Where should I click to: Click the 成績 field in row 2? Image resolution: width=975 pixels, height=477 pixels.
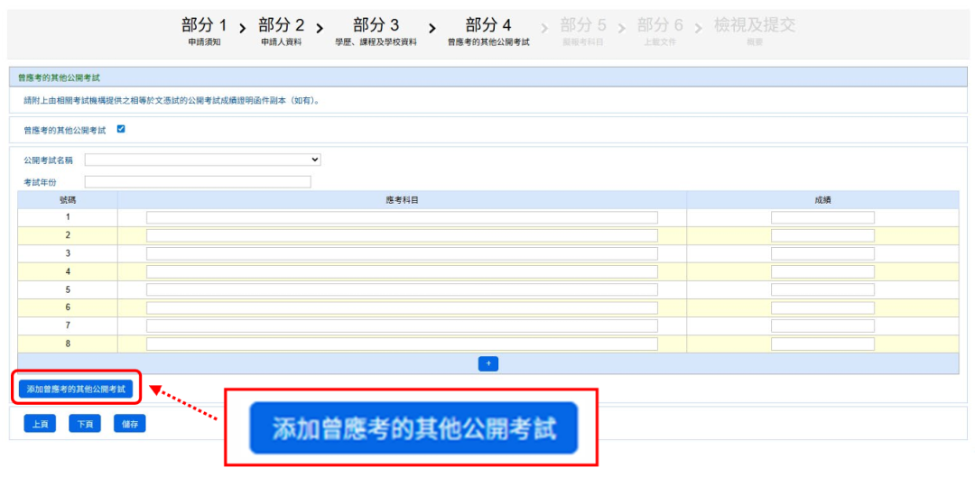pyautogui.click(x=822, y=235)
